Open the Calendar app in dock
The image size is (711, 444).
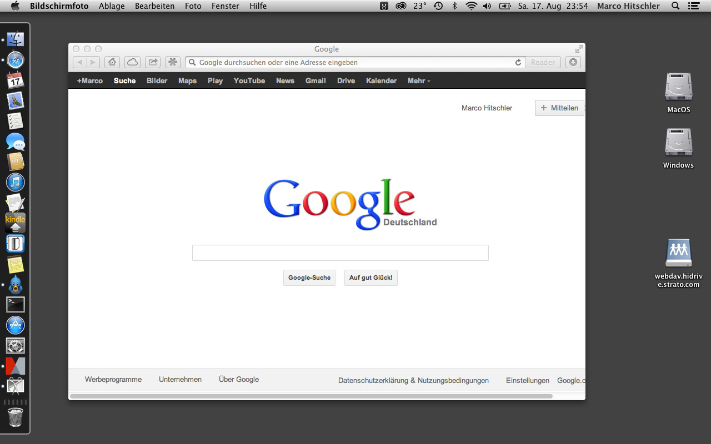[x=16, y=80]
